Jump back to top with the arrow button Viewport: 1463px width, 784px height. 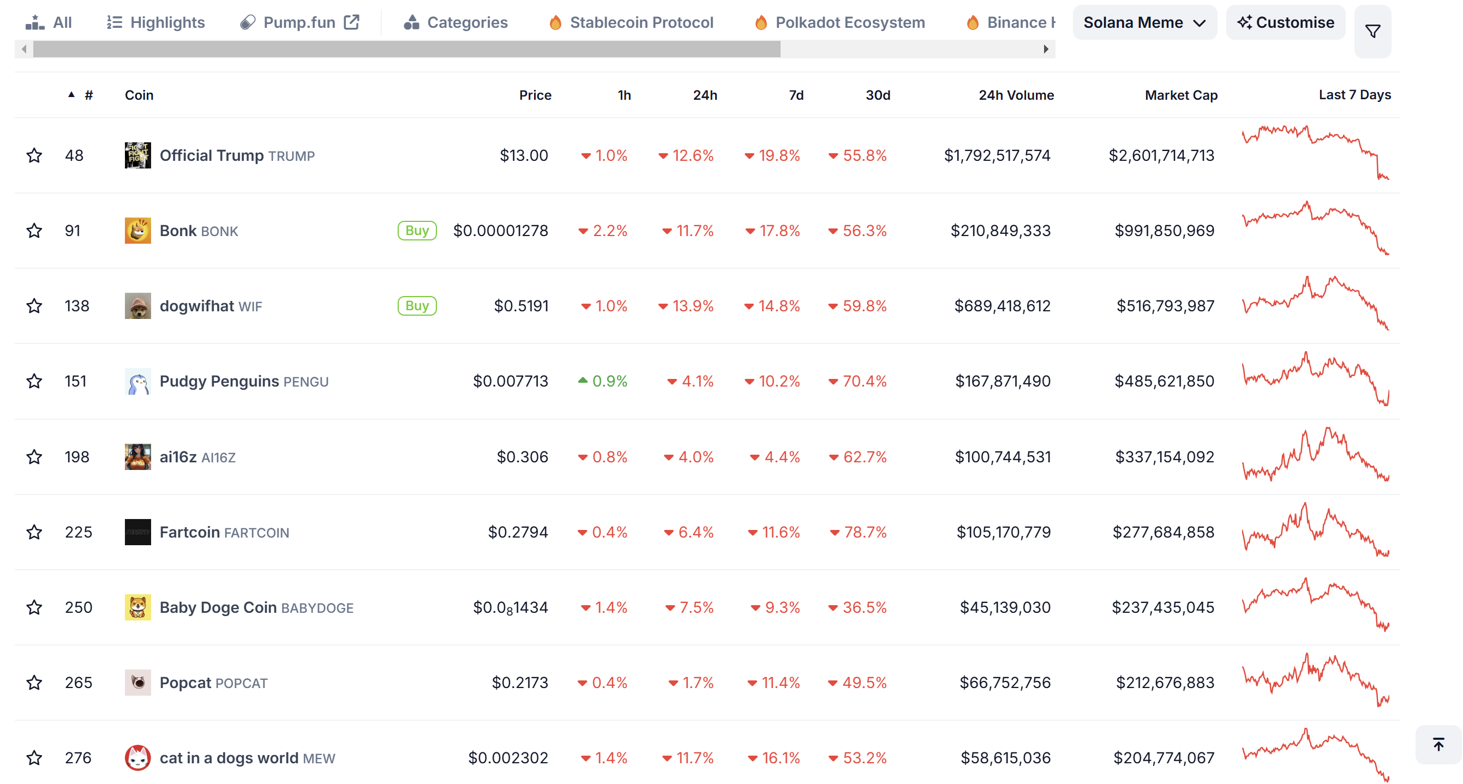point(1438,744)
